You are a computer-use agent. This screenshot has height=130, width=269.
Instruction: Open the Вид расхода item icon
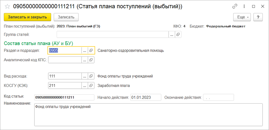[91, 76]
